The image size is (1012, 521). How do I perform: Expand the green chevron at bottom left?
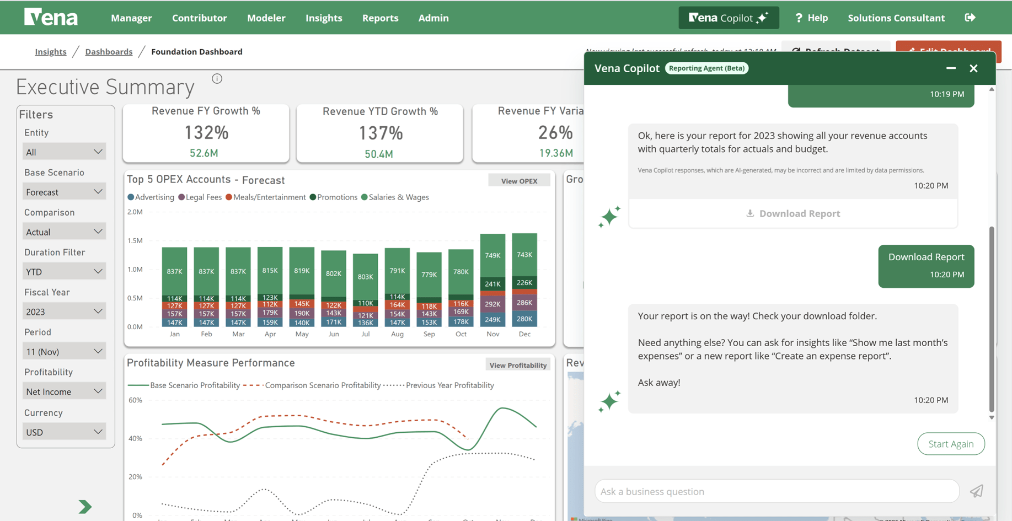[84, 506]
